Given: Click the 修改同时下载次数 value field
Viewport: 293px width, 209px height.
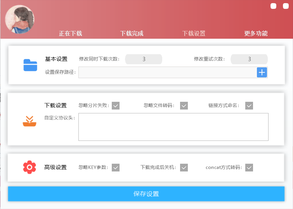Looking at the screenshot, I should click(x=144, y=59).
